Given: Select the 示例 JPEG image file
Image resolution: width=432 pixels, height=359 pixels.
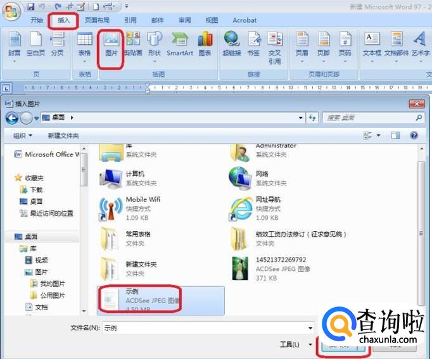Looking at the screenshot, I should click(x=161, y=300).
